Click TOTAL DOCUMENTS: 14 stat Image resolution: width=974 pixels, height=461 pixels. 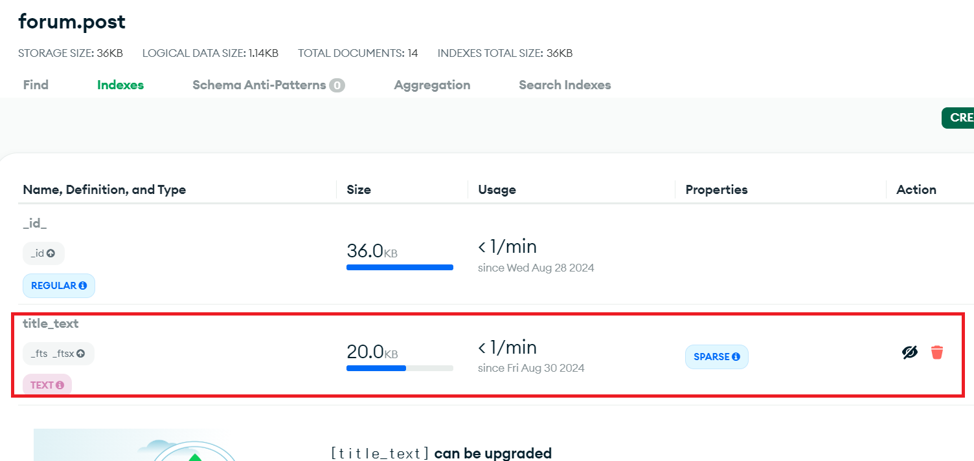[358, 53]
